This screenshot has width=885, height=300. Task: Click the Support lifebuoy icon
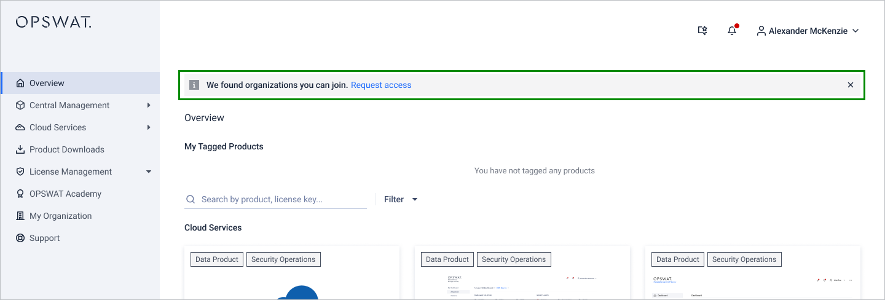[x=20, y=238]
